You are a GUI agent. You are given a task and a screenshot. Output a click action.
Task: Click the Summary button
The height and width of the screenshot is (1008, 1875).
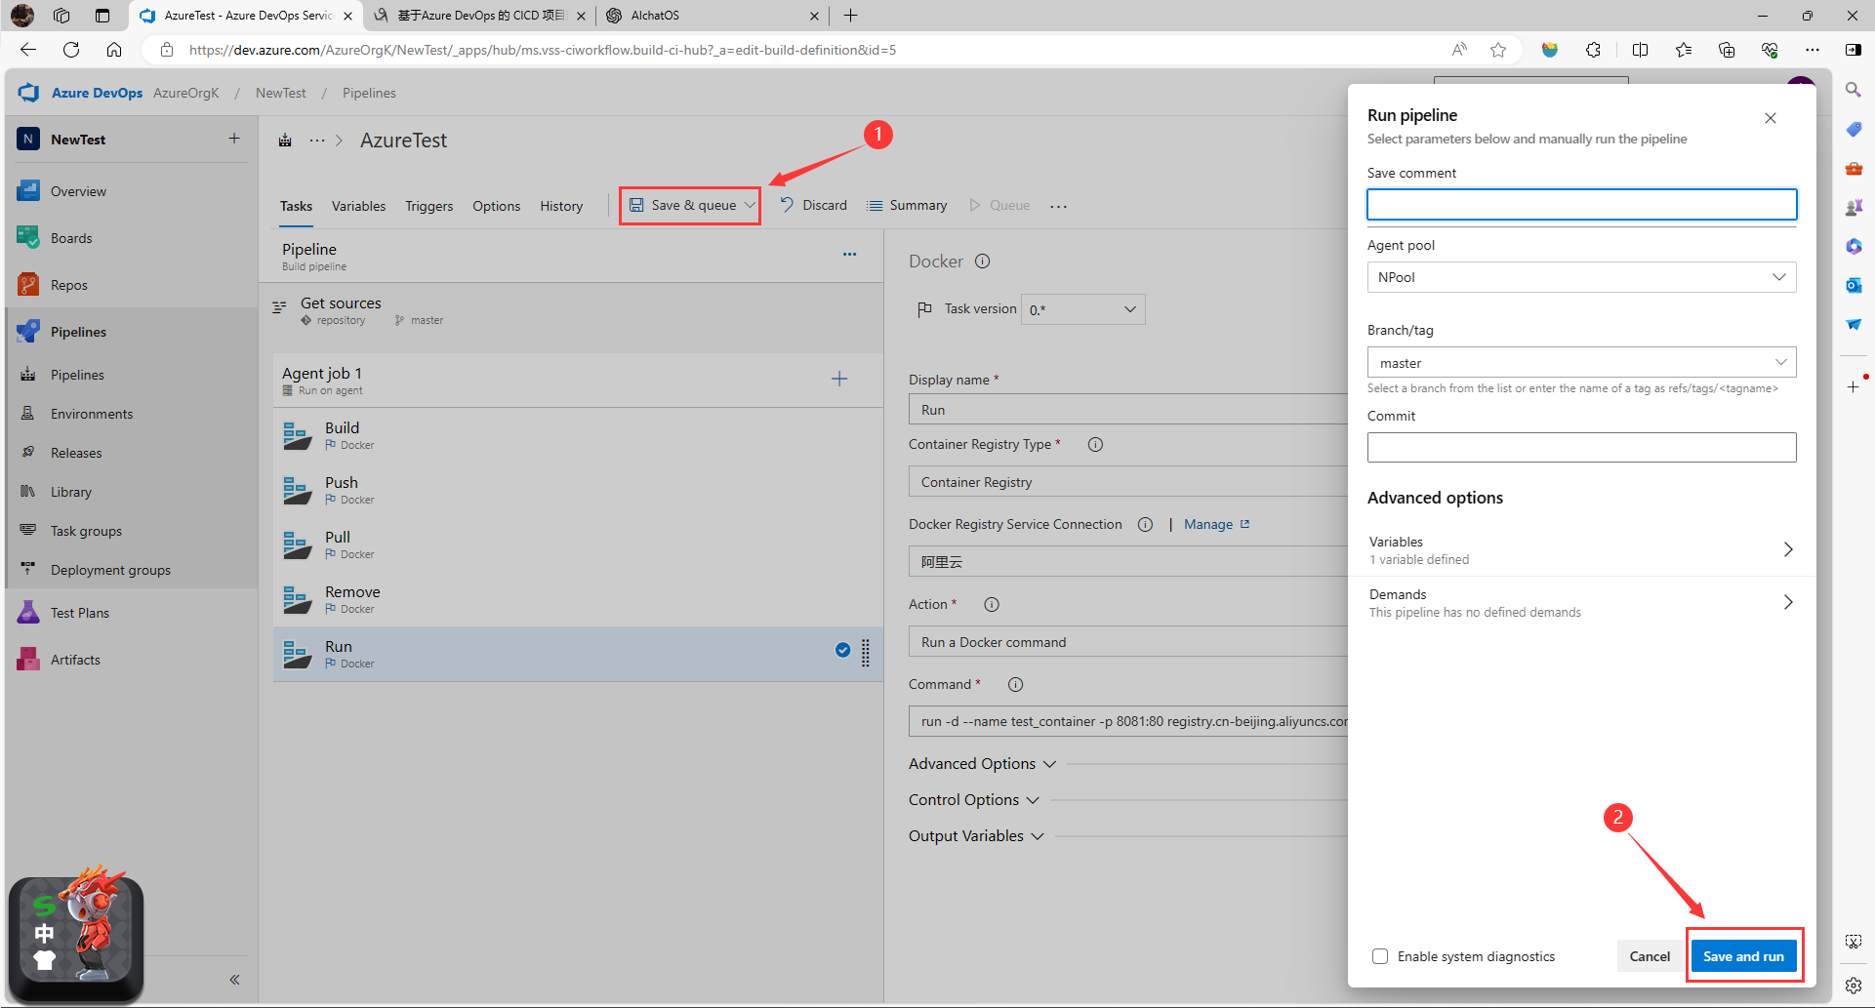click(x=907, y=205)
